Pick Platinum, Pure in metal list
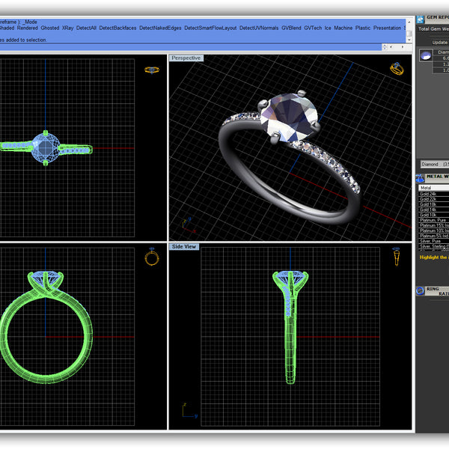Screen dimensions: 449x449 431,219
